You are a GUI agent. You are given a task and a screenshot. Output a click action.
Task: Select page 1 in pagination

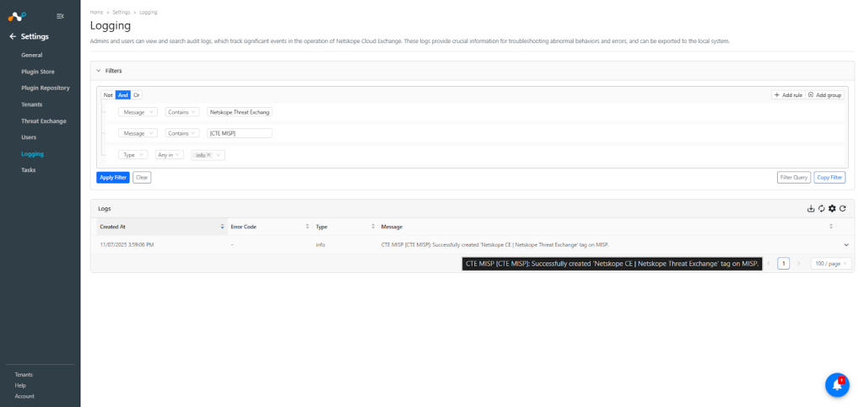pos(784,264)
